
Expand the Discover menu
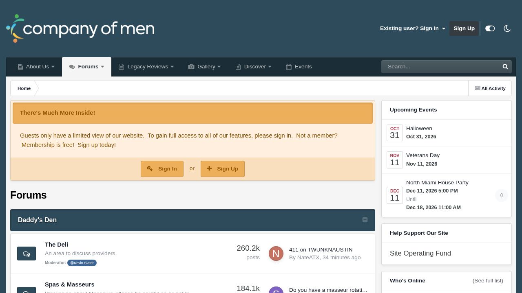pyautogui.click(x=253, y=67)
